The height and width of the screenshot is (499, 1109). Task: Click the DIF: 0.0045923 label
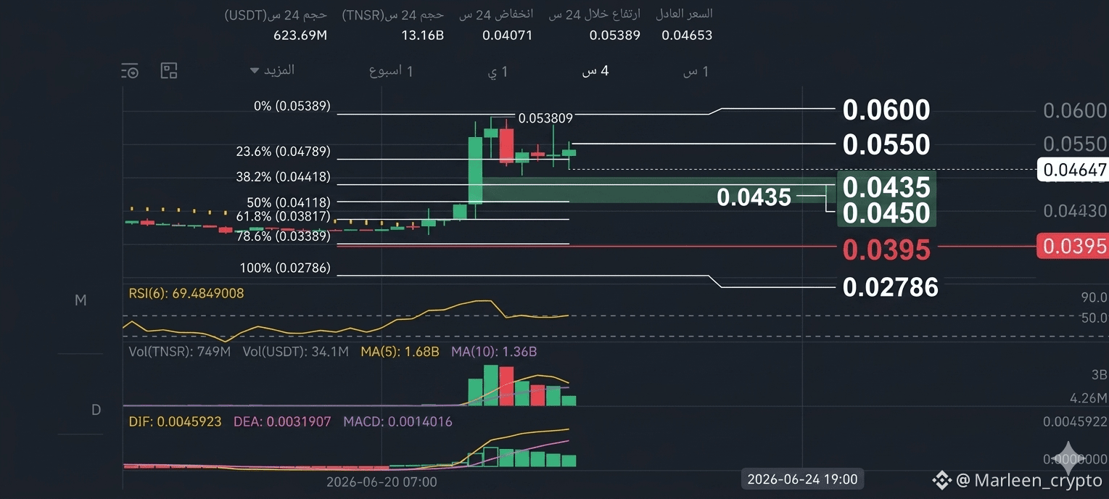pyautogui.click(x=175, y=421)
